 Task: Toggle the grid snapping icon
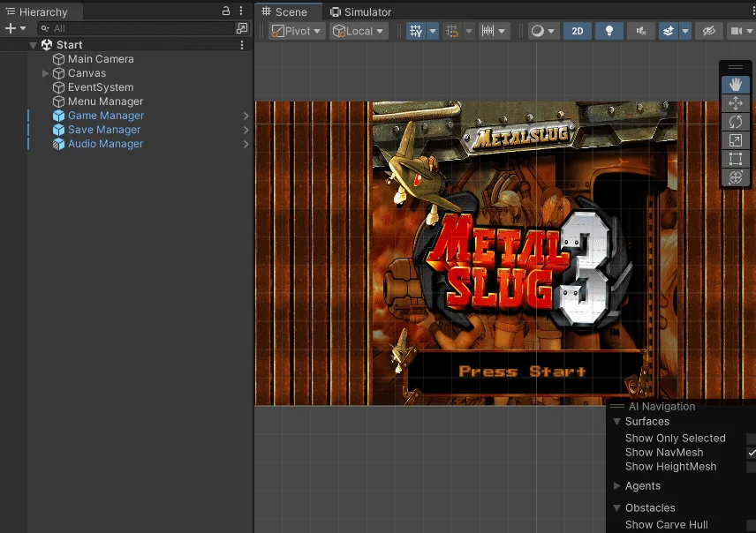[452, 31]
